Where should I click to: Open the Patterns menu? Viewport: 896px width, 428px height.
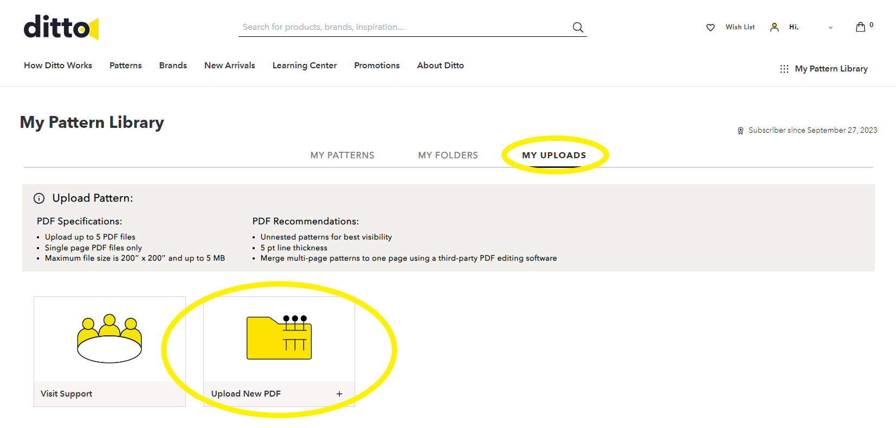[125, 66]
